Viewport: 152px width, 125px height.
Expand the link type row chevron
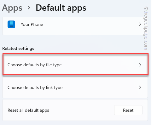(140, 87)
